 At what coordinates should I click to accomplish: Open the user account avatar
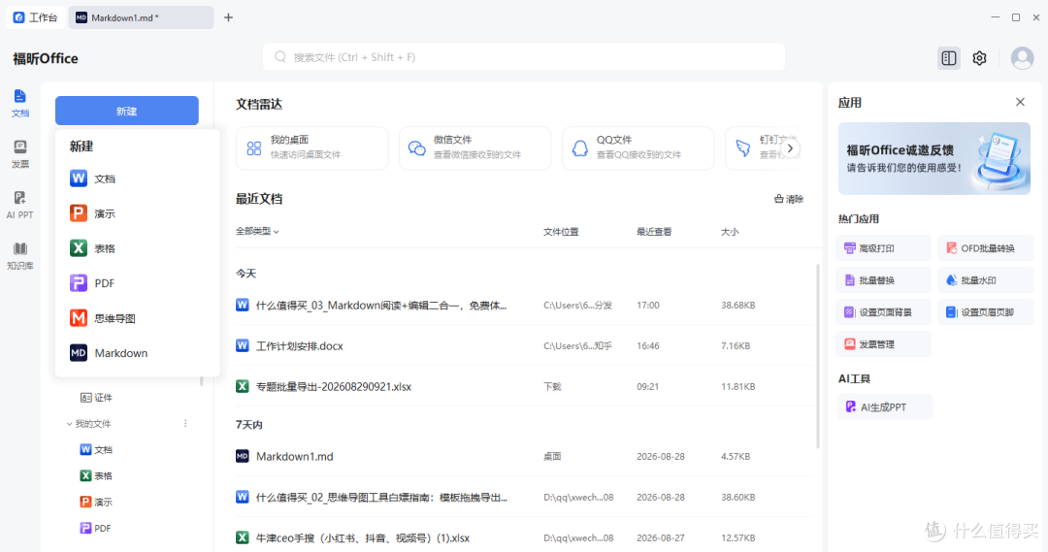(x=1022, y=58)
